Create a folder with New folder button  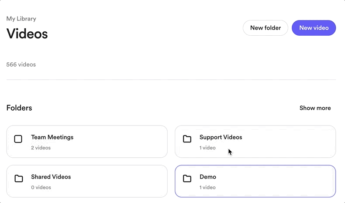(x=266, y=28)
